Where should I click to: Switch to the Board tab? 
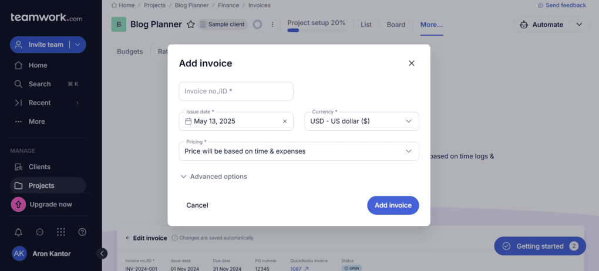[396, 25]
